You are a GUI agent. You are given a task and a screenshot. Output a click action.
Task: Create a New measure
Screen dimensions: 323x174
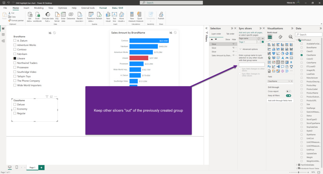[132, 17]
